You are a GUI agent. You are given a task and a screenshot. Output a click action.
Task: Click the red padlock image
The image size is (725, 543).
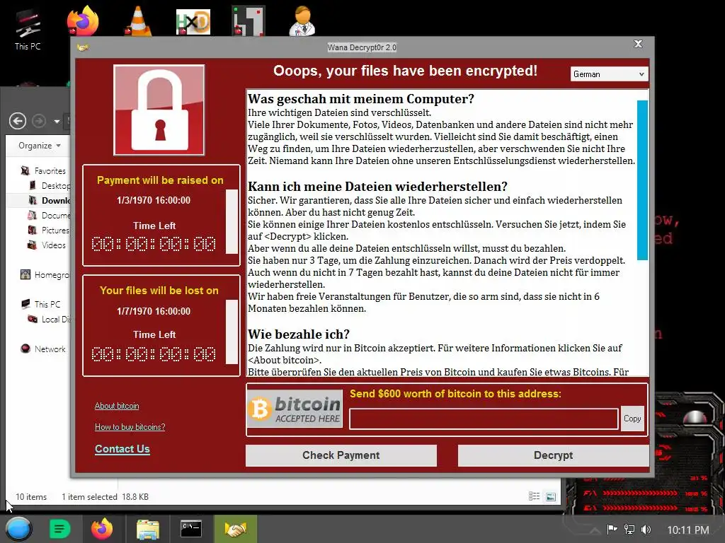159,110
